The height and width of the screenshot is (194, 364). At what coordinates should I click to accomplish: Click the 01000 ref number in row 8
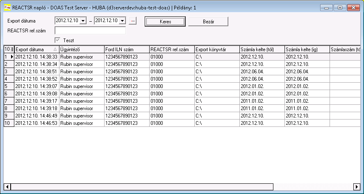tap(172, 108)
